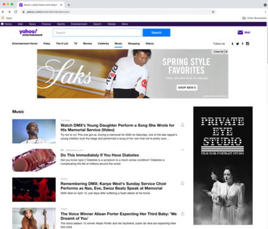
Task: Share the DMX daughter memorial article
Action: [x=182, y=125]
